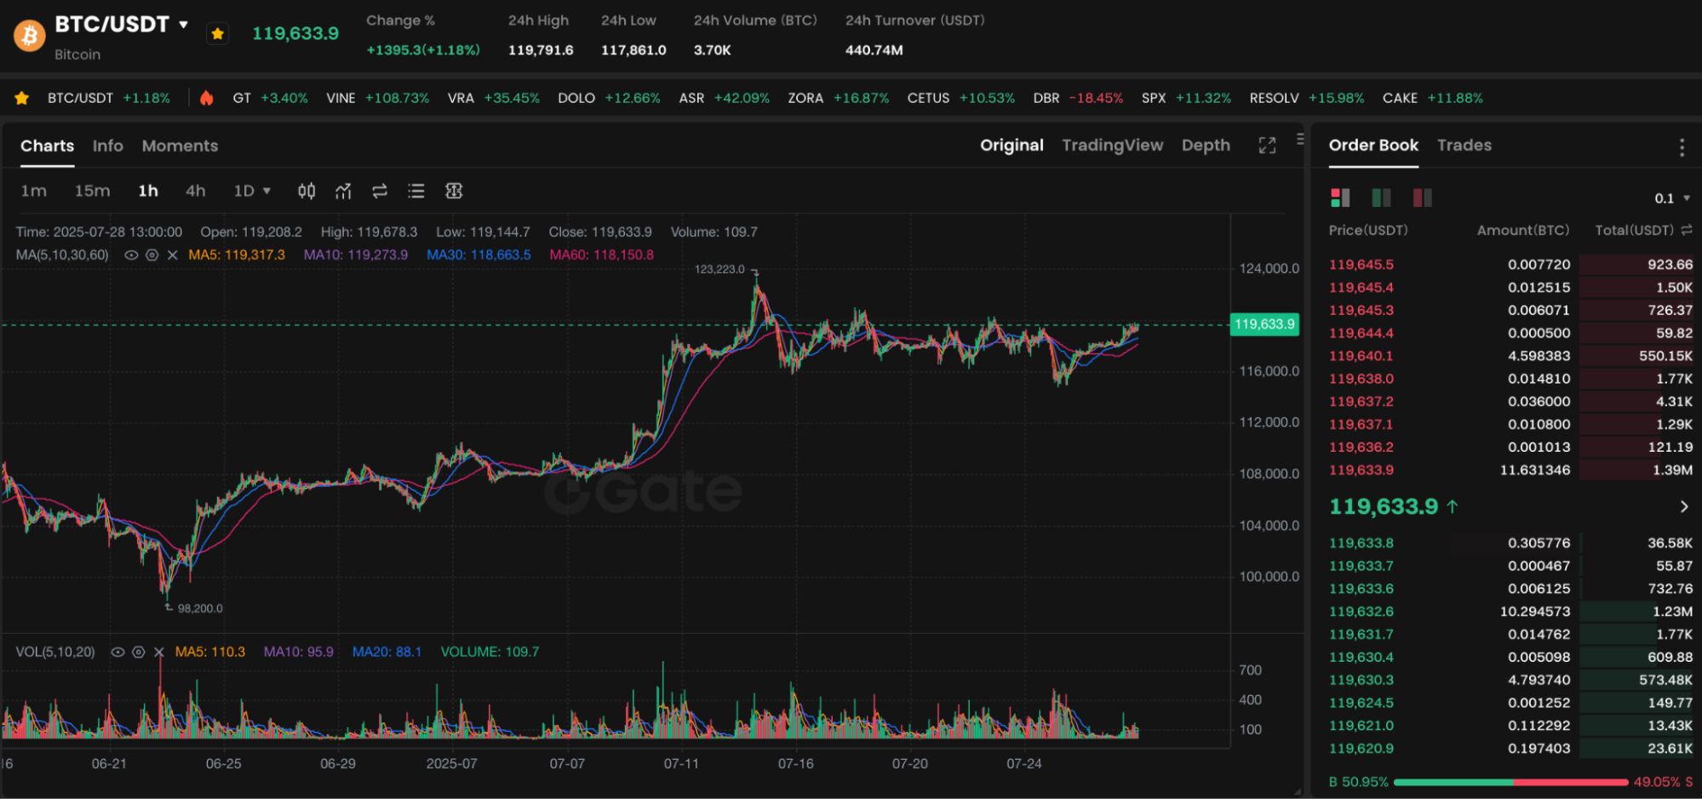Image resolution: width=1702 pixels, height=799 pixels.
Task: Expand the arrow next to last price 119,633.9
Action: click(1683, 506)
